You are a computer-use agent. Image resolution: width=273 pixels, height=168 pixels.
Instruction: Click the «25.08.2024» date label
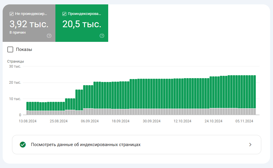59,121
